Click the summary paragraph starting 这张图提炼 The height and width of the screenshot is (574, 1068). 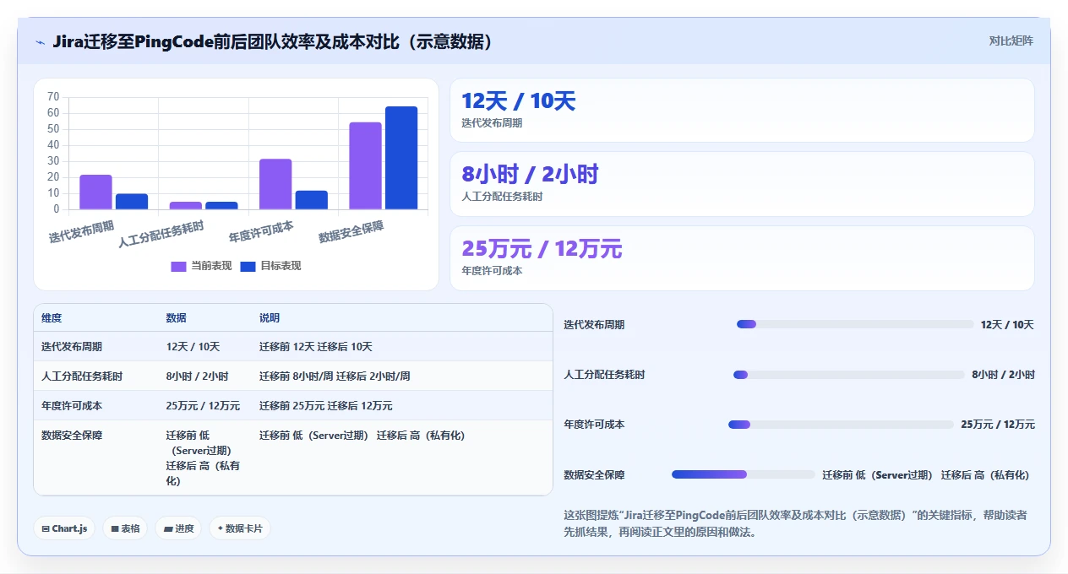tap(795, 523)
